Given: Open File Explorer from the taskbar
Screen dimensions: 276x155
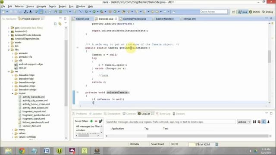Looking at the screenshot, I should click(8, 151).
